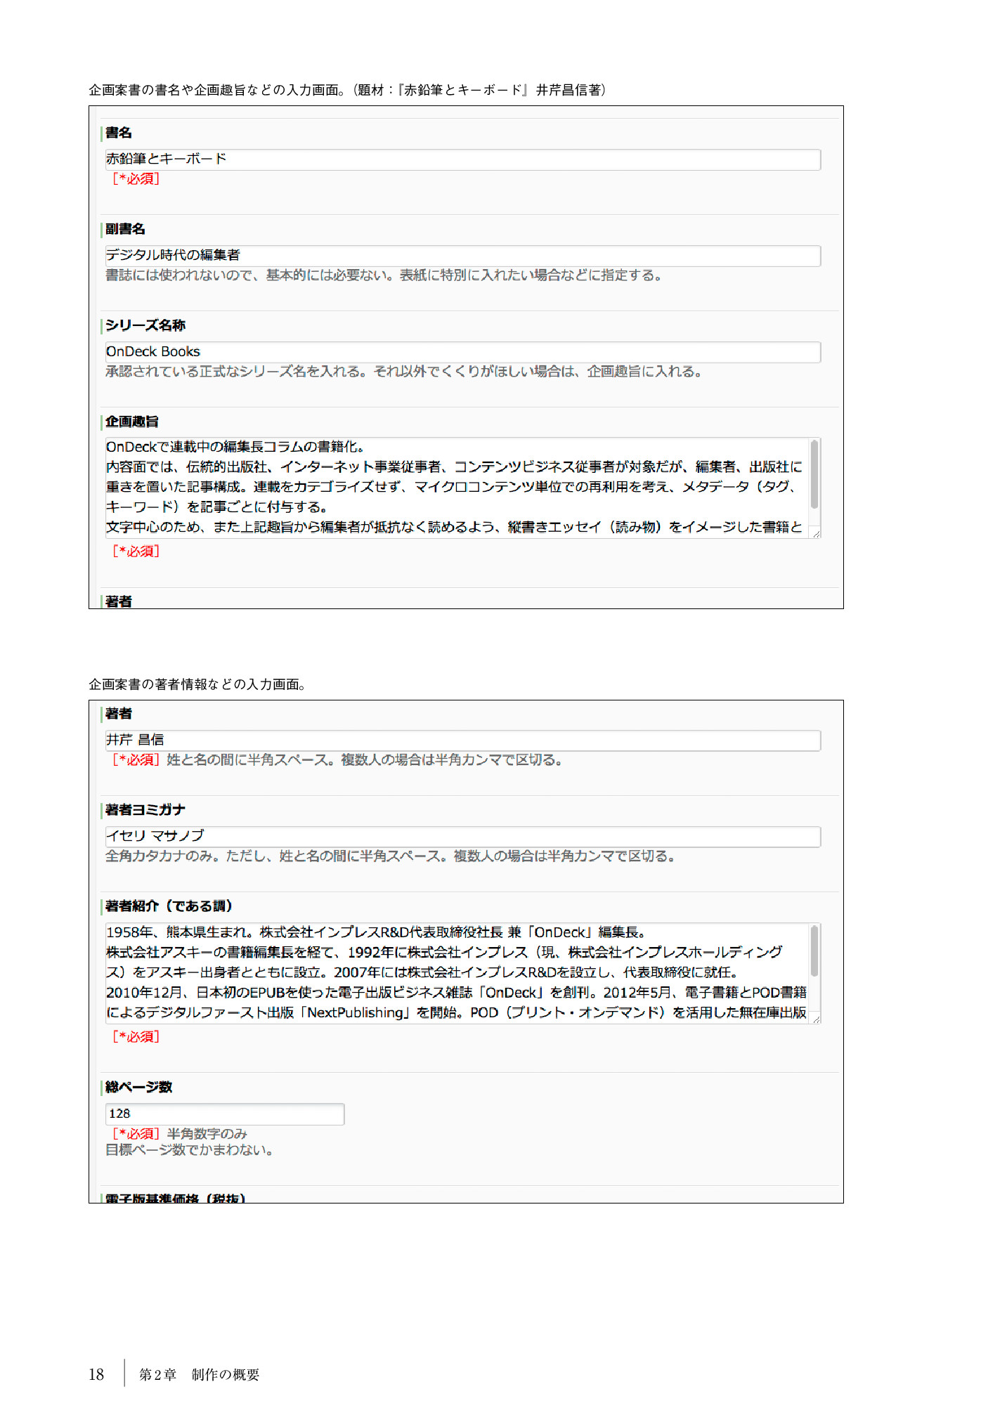Click the 副書名 section label

[125, 229]
